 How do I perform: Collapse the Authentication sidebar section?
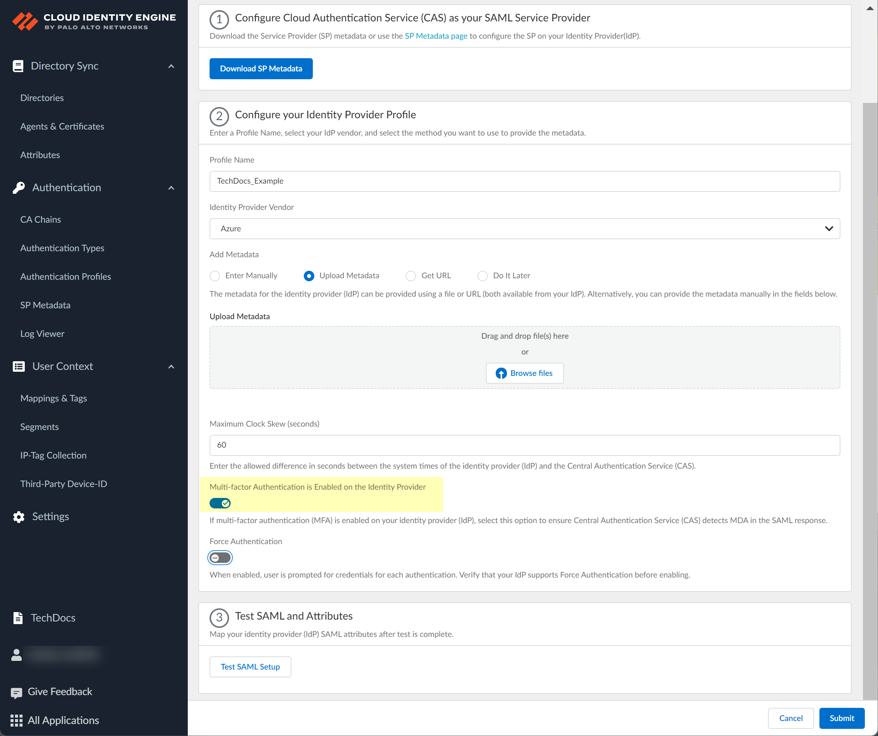coord(171,188)
